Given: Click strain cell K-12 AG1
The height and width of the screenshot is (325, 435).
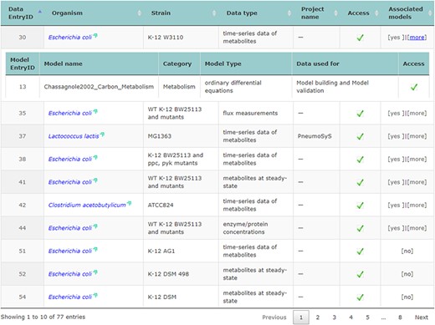Looking at the screenshot, I should pos(181,251).
